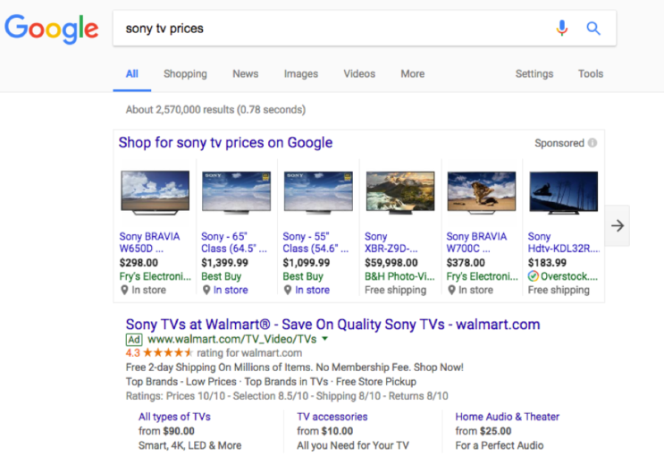The width and height of the screenshot is (664, 465).
Task: Open the Settings menu
Action: tap(534, 73)
